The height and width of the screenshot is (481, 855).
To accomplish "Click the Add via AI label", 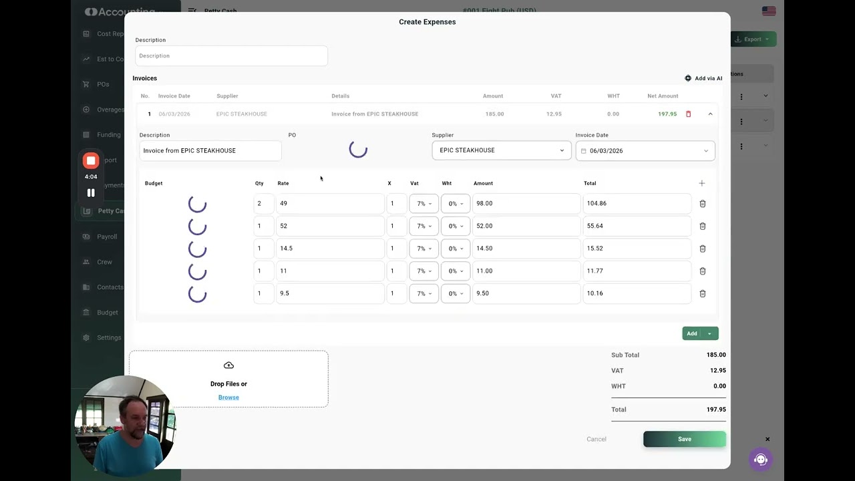I will tap(708, 78).
